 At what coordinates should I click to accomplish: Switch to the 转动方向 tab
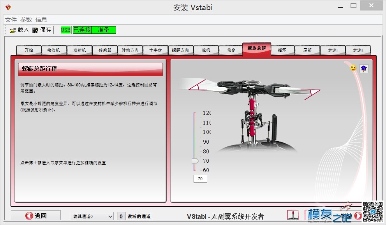tap(130, 50)
